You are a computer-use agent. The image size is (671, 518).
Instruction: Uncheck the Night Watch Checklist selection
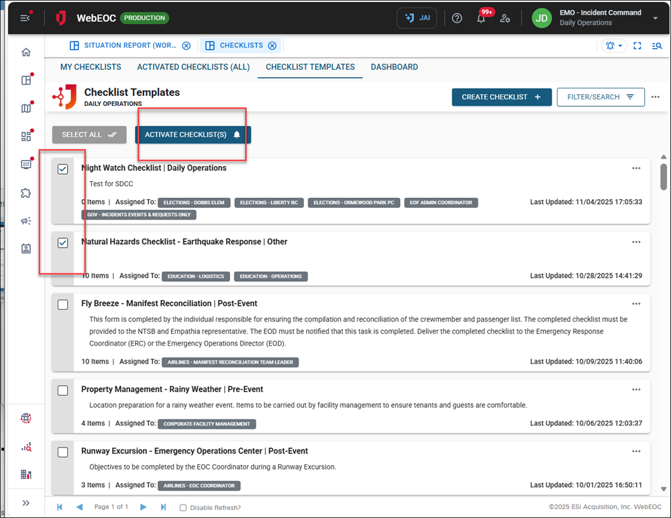[62, 168]
